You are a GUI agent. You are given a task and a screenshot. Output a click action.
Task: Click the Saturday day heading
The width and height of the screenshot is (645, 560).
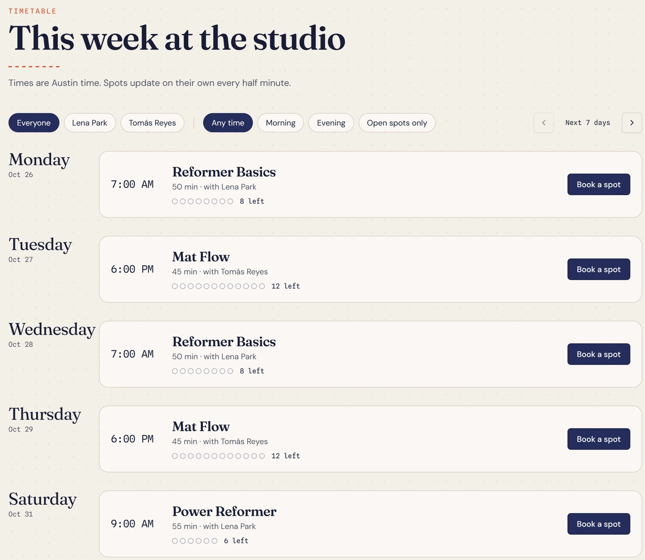coord(42,499)
